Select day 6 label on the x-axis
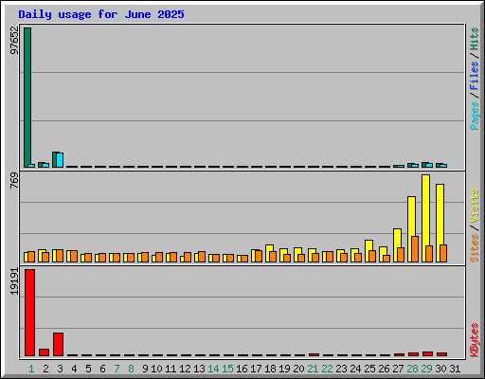The image size is (485, 379). click(x=102, y=369)
